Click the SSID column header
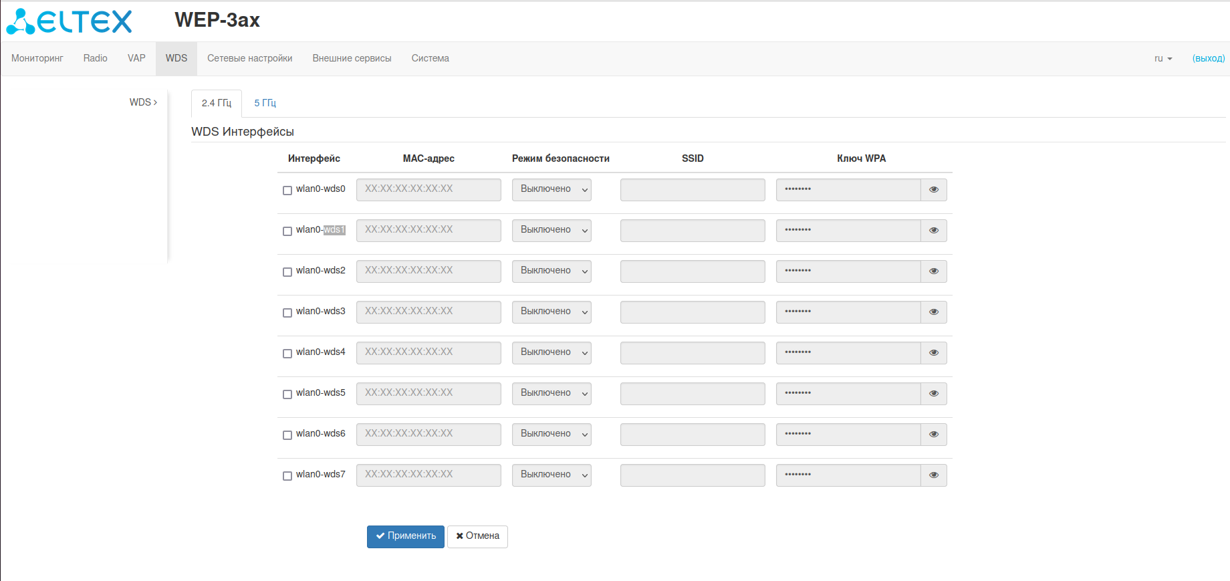 click(x=693, y=158)
